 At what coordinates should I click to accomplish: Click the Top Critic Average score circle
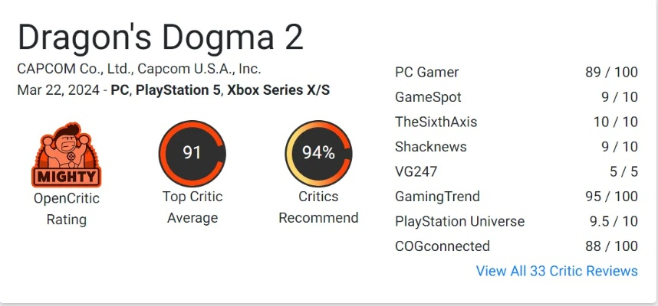point(192,153)
